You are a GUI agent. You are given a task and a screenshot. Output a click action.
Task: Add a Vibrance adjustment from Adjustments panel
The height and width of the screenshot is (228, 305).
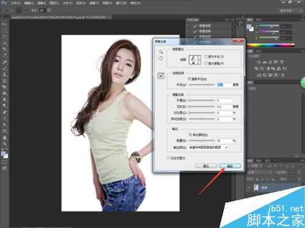[282, 62]
